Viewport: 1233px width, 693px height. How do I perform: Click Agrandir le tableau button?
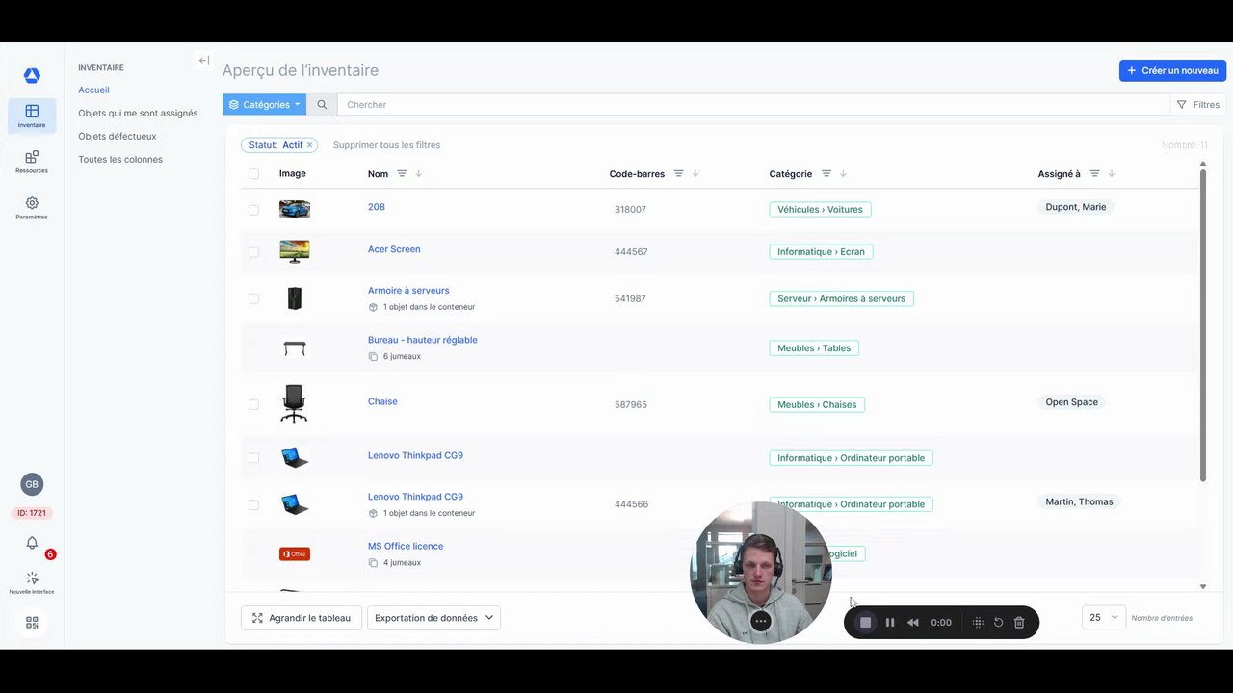[x=302, y=618]
